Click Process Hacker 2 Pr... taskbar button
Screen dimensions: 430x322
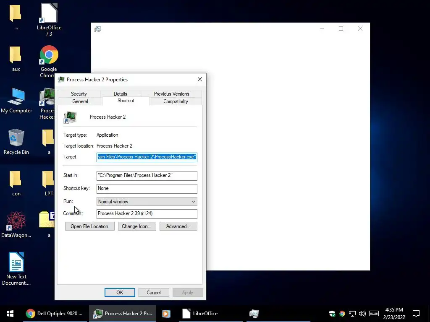(123, 314)
